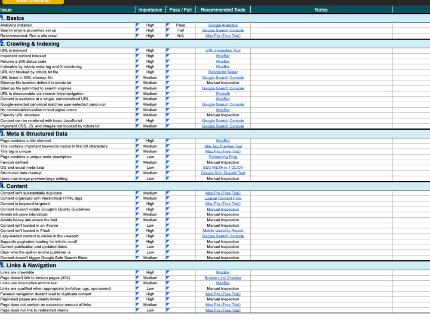The width and height of the screenshot is (430, 322).
Task: Select 'Content can be rendered with basic JavaScript' cell
Action: coord(68,121)
